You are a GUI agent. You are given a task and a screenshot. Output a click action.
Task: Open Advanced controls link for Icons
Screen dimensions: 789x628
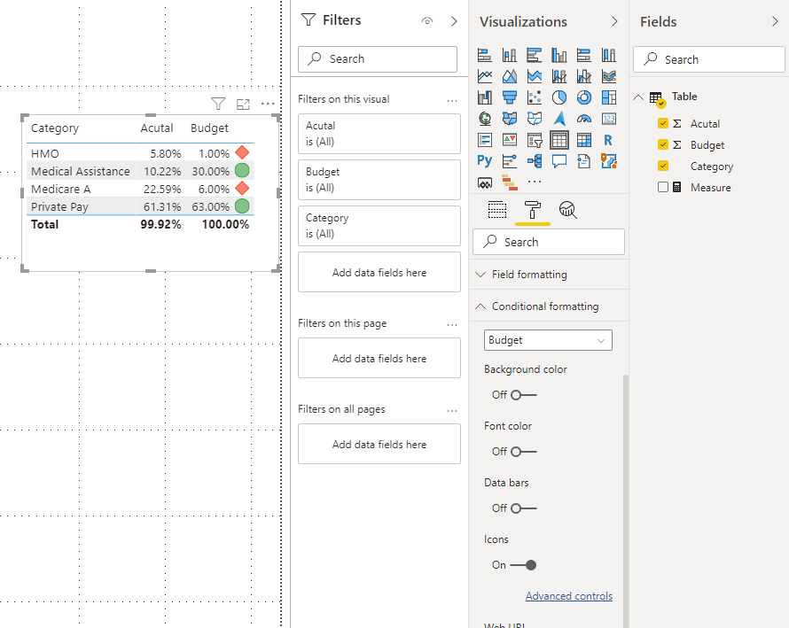tap(569, 596)
